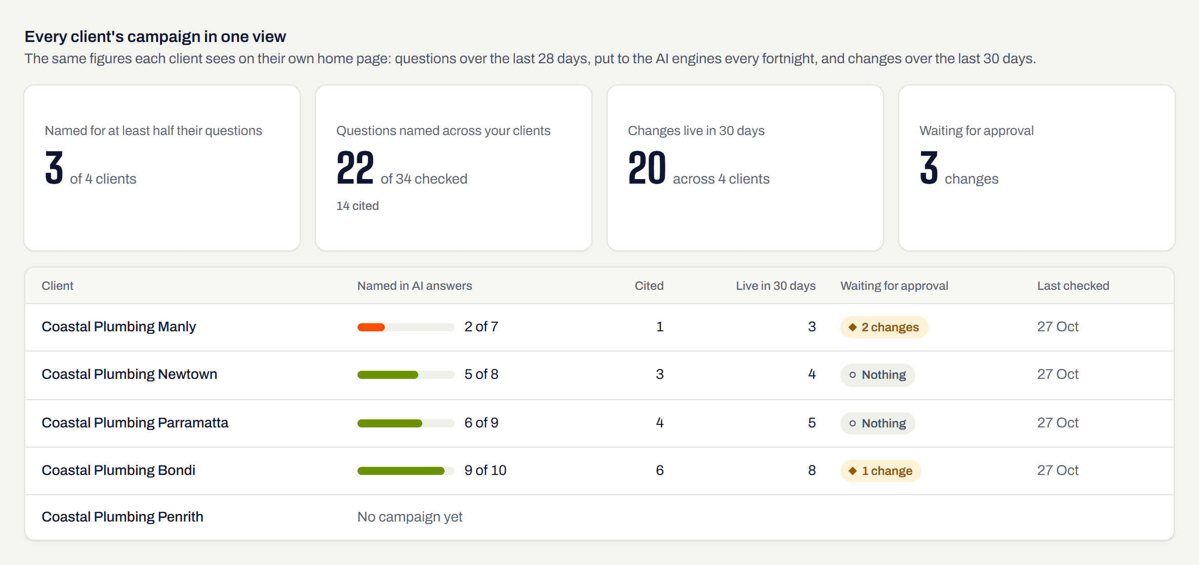Open the 1 change badge for Bondi
This screenshot has width=1199, height=565.
tap(881, 471)
